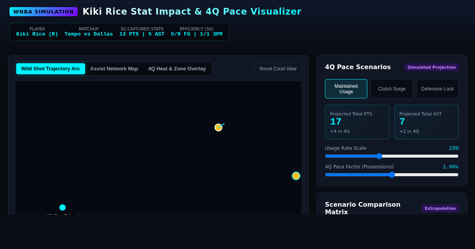Image resolution: width=475 pixels, height=249 pixels.
Task: Click the WNBA SIMULATION badge
Action: 44,12
